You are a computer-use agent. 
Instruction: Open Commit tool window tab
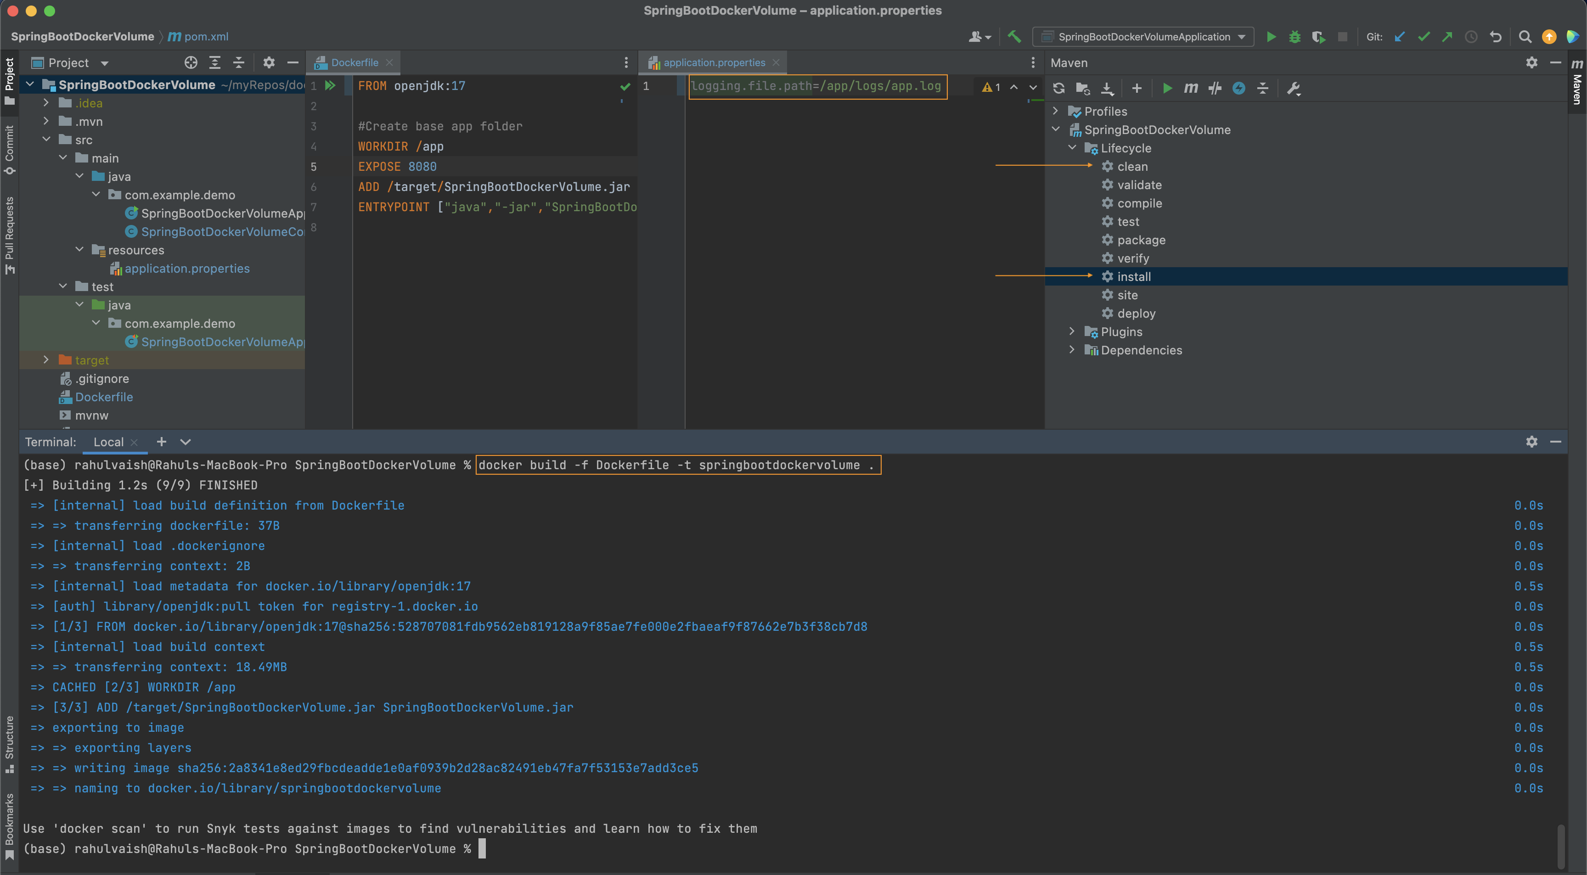(x=9, y=150)
